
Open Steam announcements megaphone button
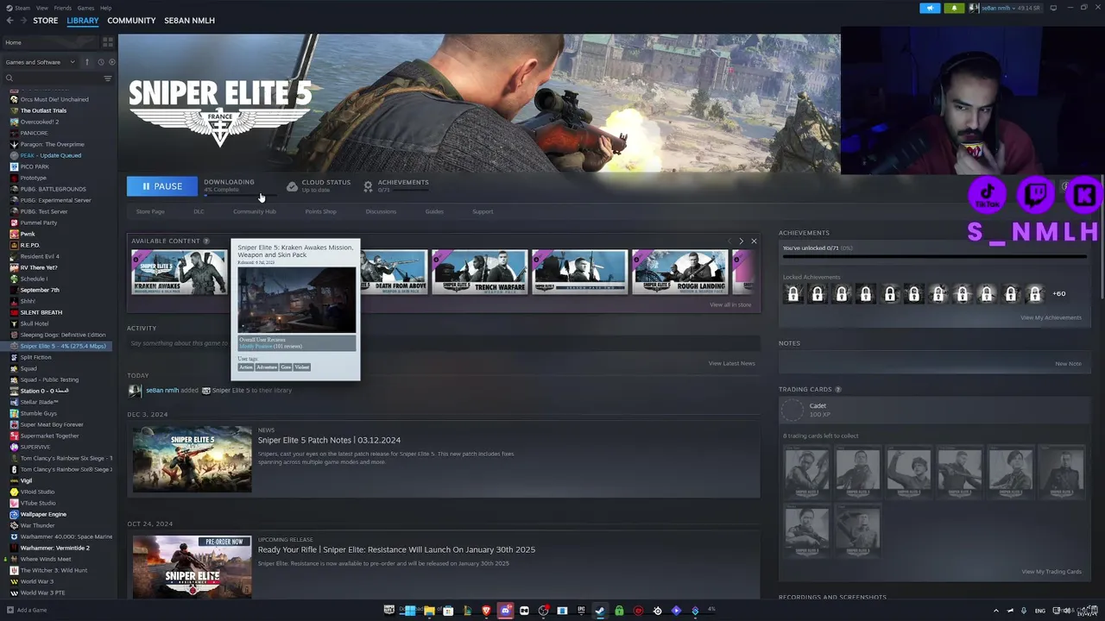click(930, 8)
